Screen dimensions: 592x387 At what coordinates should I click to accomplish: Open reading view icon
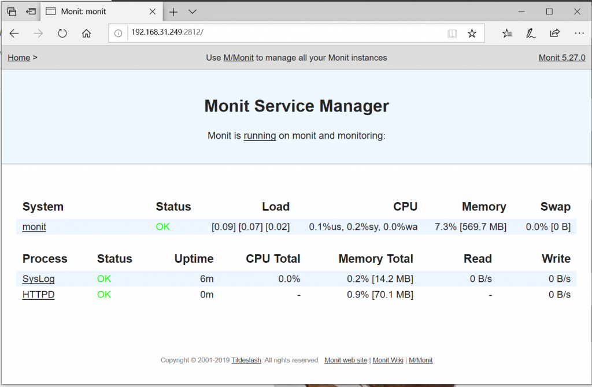(x=452, y=34)
